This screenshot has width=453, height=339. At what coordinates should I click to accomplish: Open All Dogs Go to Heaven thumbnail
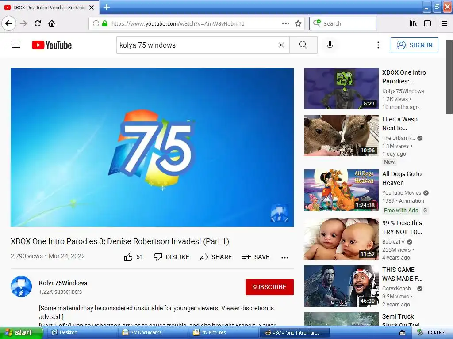[341, 190]
